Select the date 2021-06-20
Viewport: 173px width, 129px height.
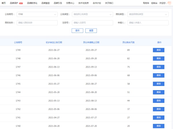tap(54, 58)
